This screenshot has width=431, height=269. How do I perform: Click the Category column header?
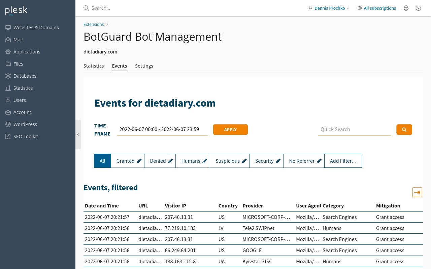pyautogui.click(x=333, y=206)
